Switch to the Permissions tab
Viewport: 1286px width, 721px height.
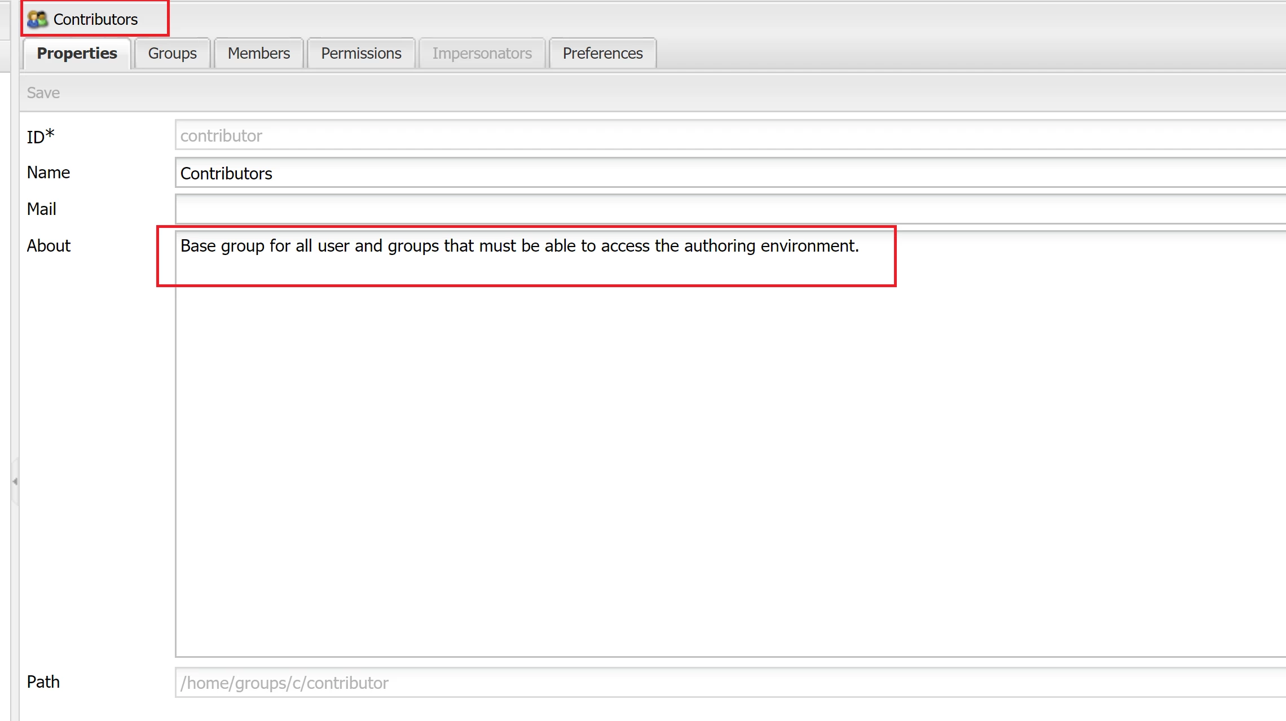point(361,53)
